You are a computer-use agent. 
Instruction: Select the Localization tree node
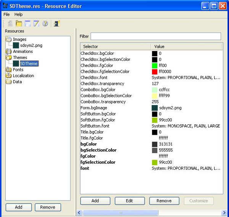point(23,76)
